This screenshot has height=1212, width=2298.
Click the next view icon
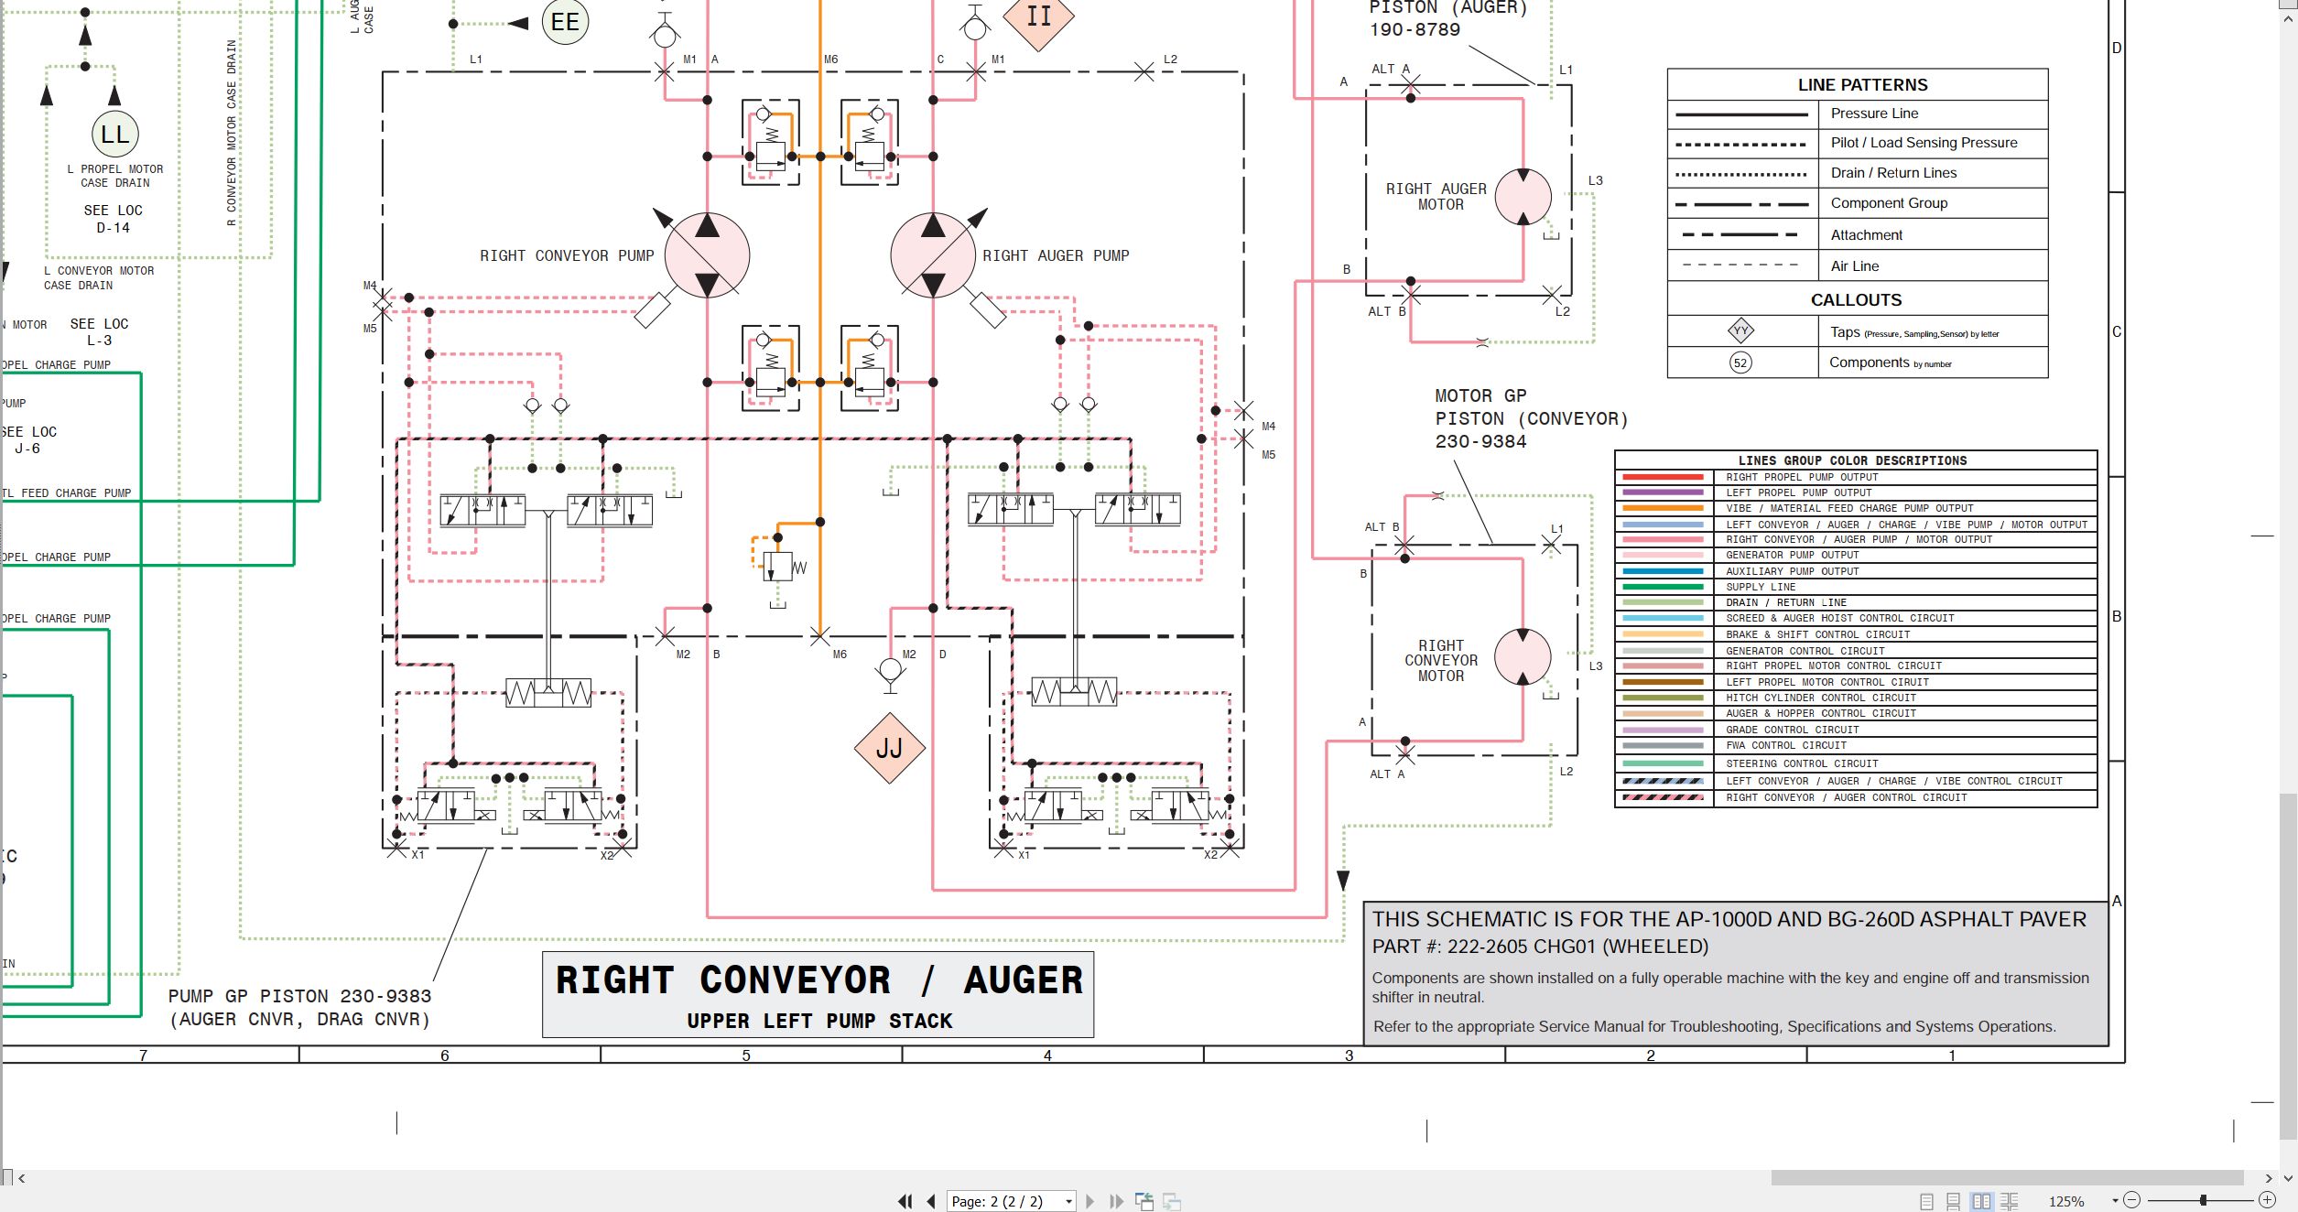[1172, 1201]
